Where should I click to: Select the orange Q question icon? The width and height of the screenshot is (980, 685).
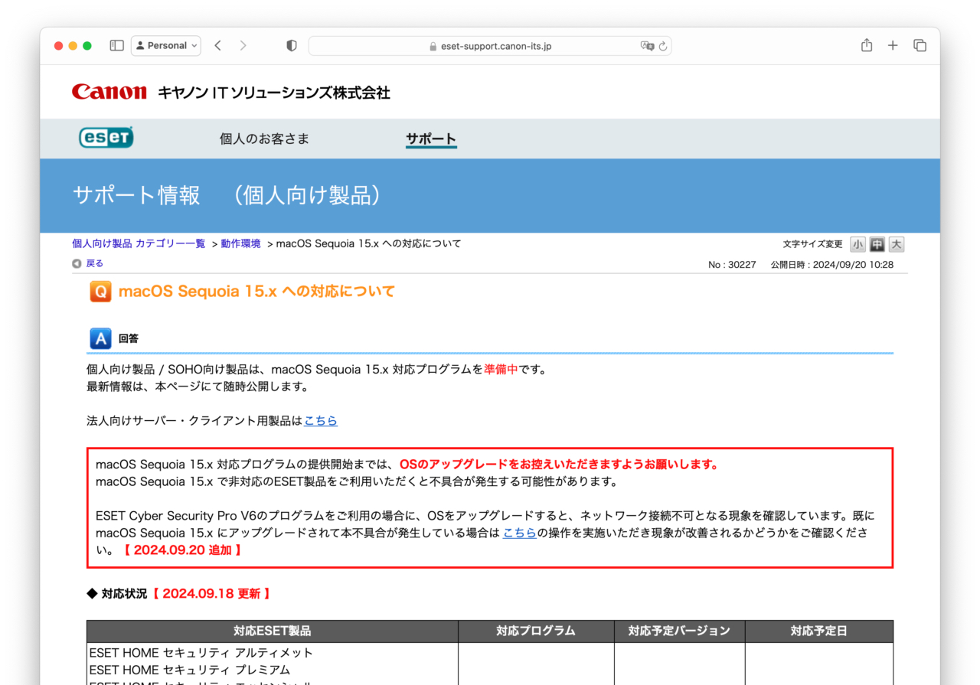100,292
